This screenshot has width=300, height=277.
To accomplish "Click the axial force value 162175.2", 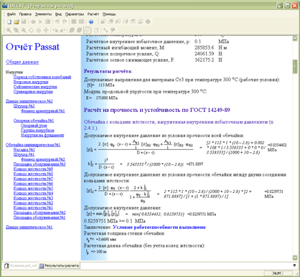I will point(205,60).
